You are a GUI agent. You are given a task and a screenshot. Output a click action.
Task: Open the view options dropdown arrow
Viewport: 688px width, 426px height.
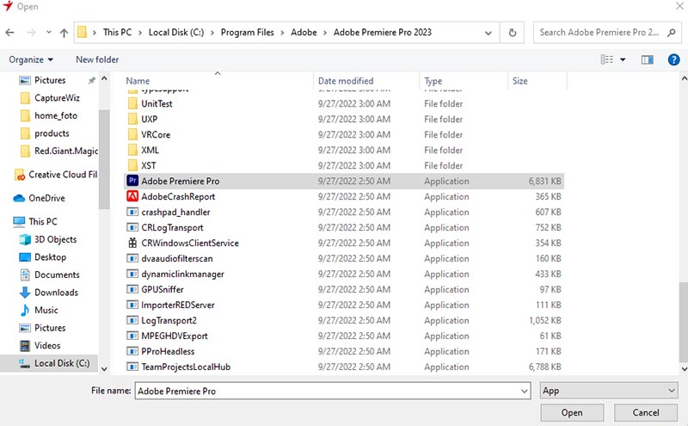pos(623,59)
